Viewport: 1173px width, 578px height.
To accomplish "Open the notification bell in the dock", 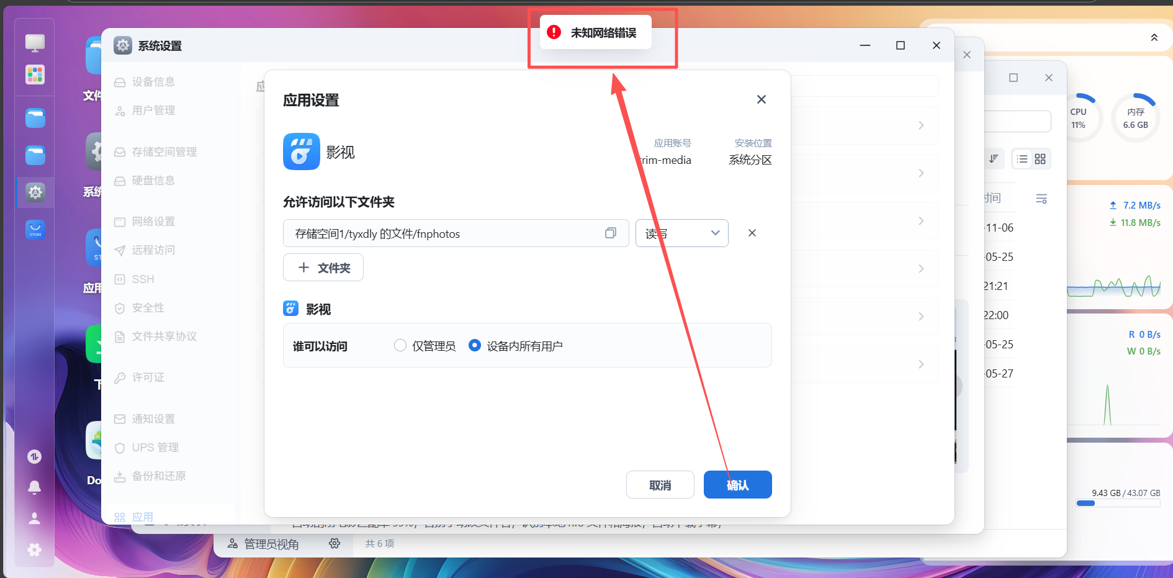I will (35, 487).
